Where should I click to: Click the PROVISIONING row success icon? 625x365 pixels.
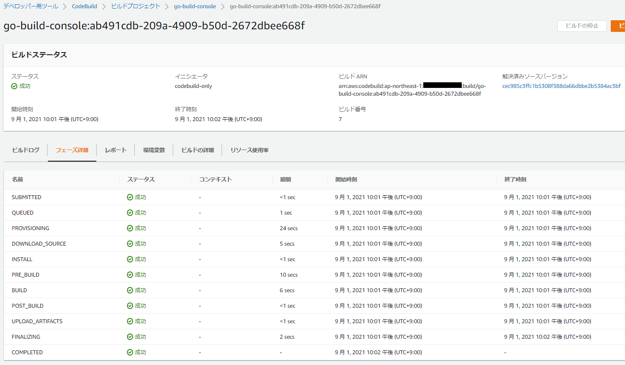click(130, 228)
